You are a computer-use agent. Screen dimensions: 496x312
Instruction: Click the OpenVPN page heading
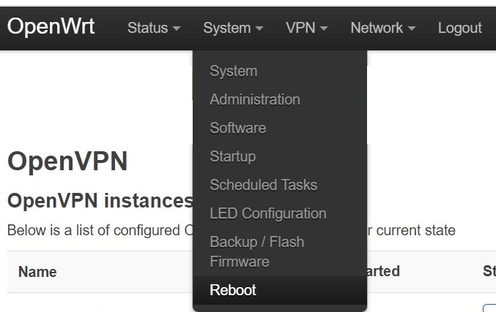pos(67,161)
